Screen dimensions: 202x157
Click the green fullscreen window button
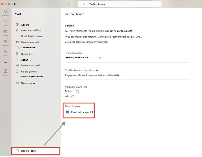(9, 4)
